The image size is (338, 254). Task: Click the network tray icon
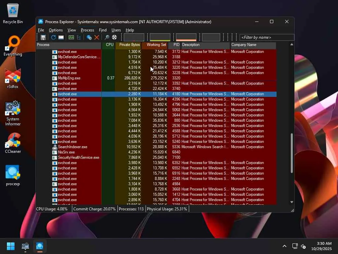pyautogui.click(x=295, y=246)
